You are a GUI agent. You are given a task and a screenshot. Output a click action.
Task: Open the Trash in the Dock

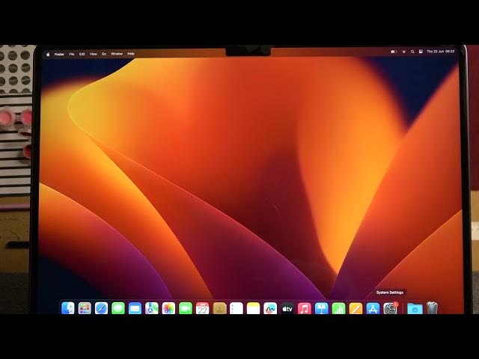pyautogui.click(x=432, y=308)
